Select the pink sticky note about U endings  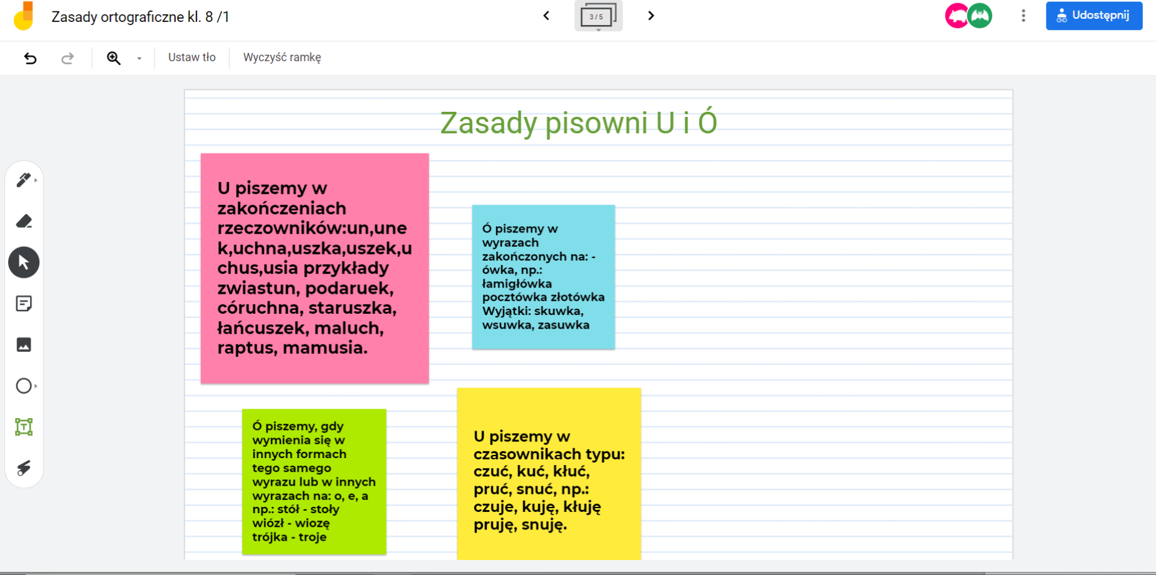(x=315, y=269)
